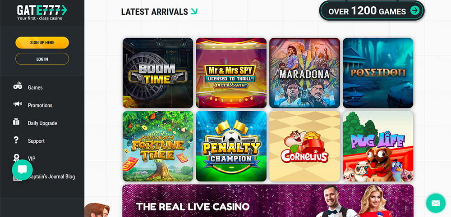Click the question mark Support icon
Image resolution: width=451 pixels, height=217 pixels.
tap(16, 140)
